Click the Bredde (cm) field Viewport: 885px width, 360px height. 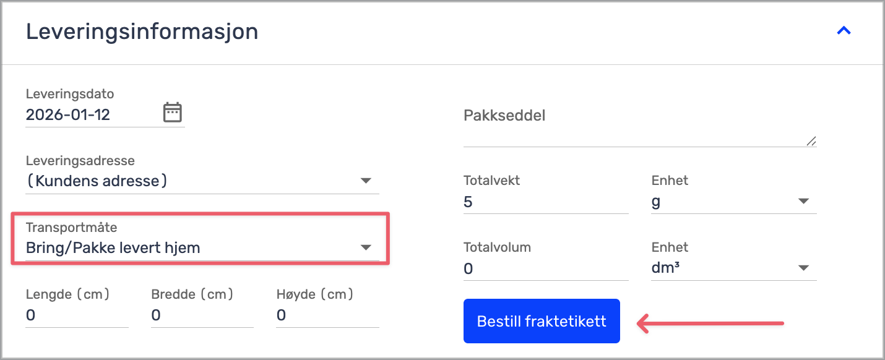click(x=202, y=315)
